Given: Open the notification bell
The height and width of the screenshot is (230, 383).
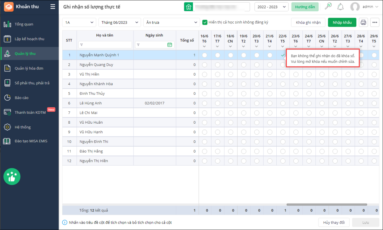Looking at the screenshot, I should tap(340, 7).
